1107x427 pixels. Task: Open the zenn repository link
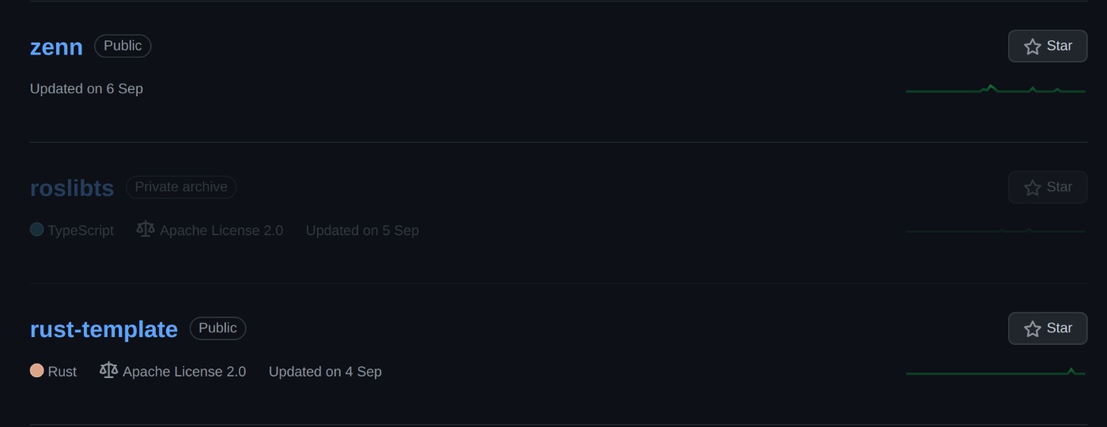click(56, 47)
